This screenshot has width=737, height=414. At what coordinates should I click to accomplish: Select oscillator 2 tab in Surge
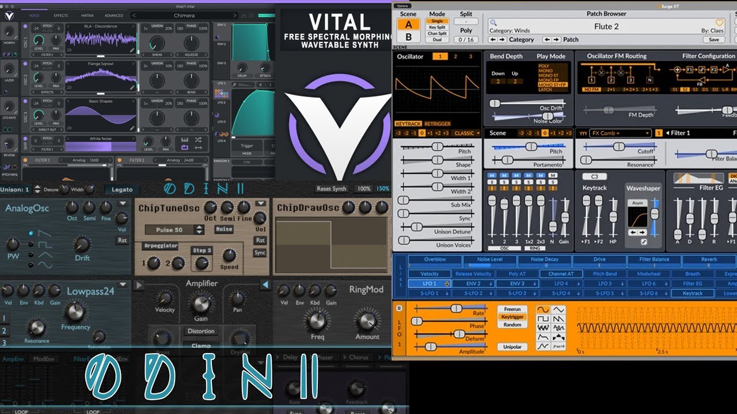point(455,56)
